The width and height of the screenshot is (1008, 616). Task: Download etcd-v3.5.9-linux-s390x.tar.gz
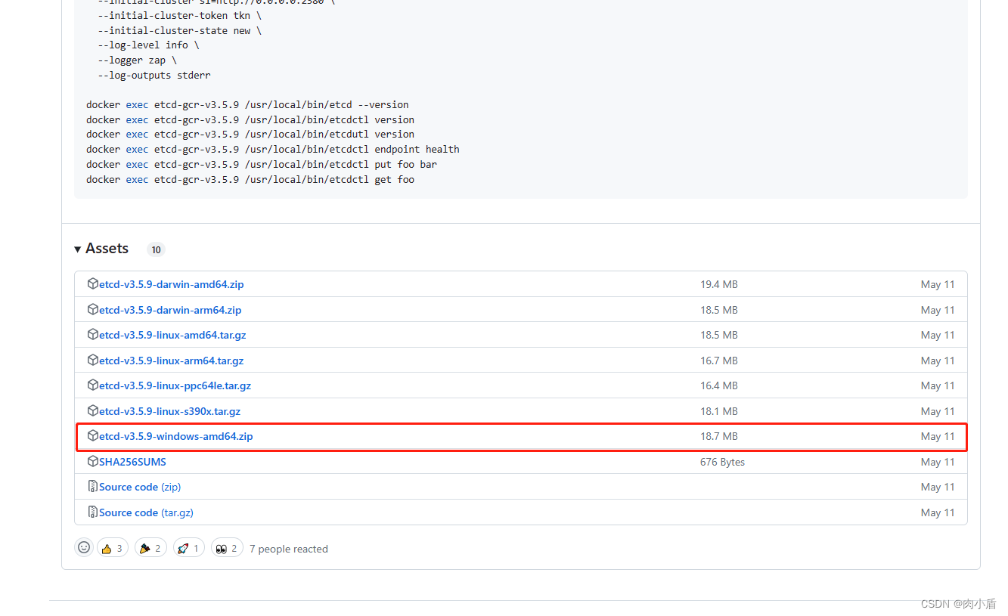pyautogui.click(x=170, y=411)
